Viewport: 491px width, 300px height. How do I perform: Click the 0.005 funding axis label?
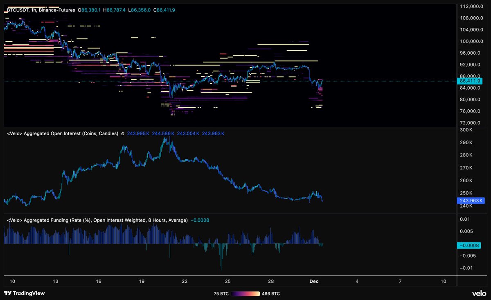pyautogui.click(x=466, y=231)
